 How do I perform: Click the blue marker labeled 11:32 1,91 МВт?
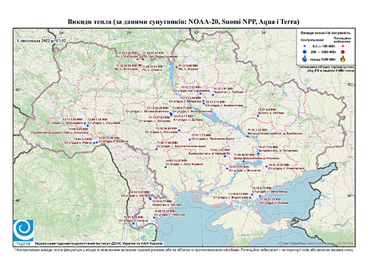click(213, 95)
